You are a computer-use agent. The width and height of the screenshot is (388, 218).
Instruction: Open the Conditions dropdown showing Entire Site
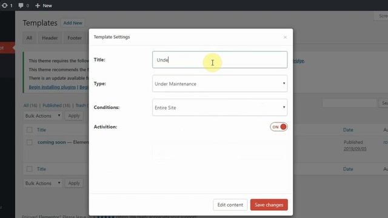pyautogui.click(x=219, y=108)
